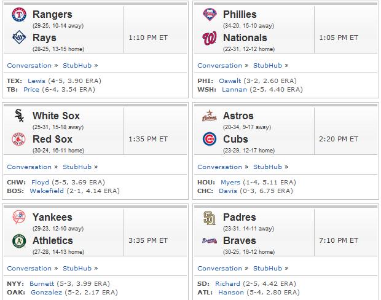Click the Tampa Bay Rays logo
Viewport: 381px width, 300px height.
pos(19,37)
